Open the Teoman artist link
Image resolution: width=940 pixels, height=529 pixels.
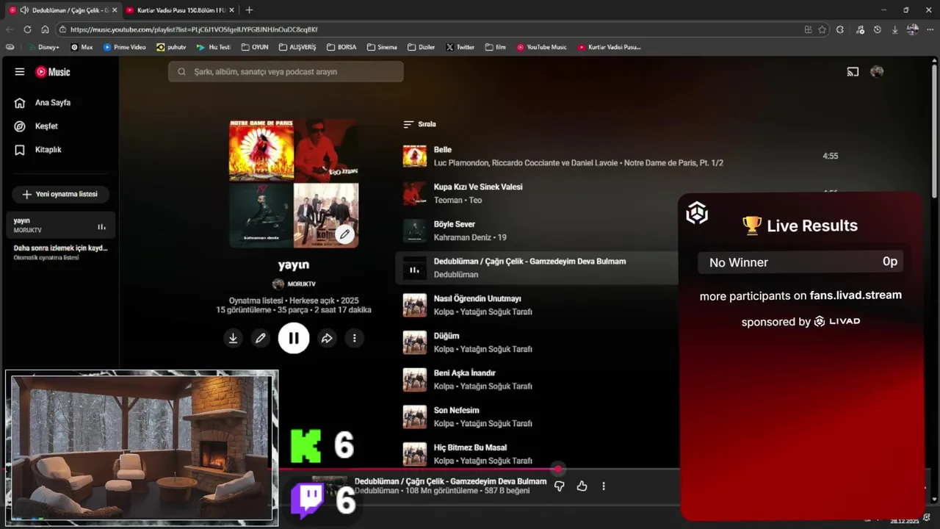point(448,201)
